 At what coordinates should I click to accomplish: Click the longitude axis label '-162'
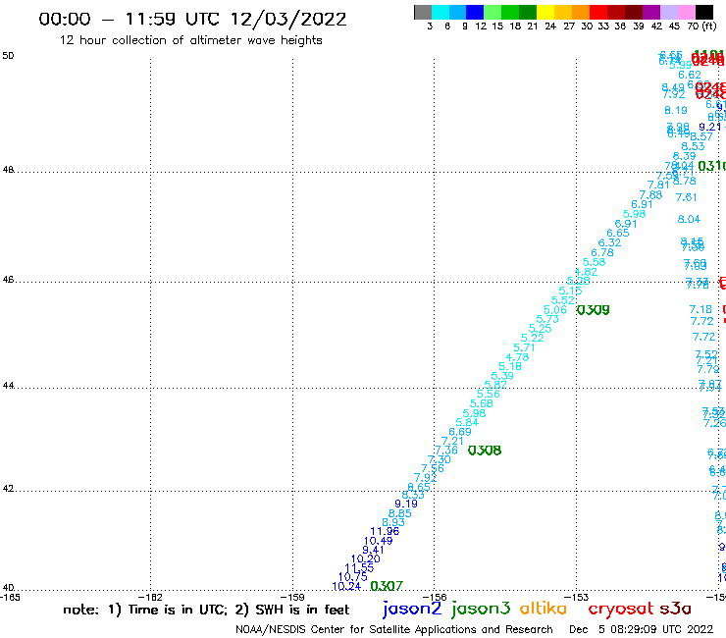pos(150,597)
